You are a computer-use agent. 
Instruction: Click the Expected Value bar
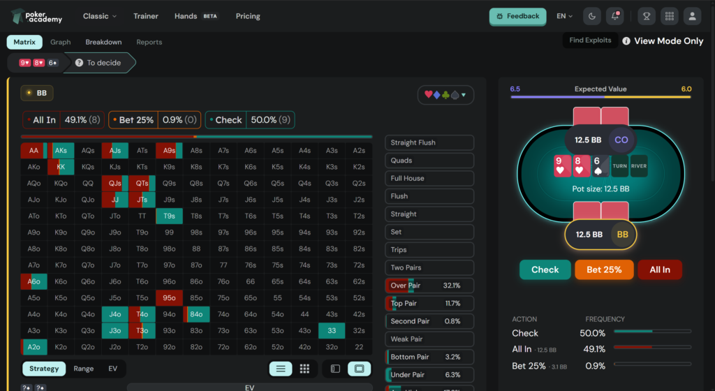(600, 96)
